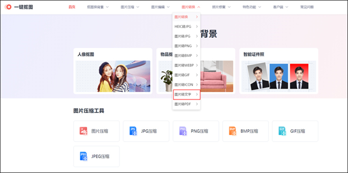348x173 pixels.
Task: Expand the 抠图换背景 dropdown menu
Action: pyautogui.click(x=98, y=7)
